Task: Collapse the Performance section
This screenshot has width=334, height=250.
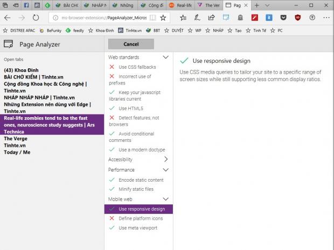Action: pyautogui.click(x=165, y=170)
